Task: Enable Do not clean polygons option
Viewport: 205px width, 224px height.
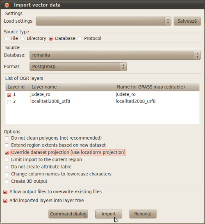Action: click(x=7, y=138)
